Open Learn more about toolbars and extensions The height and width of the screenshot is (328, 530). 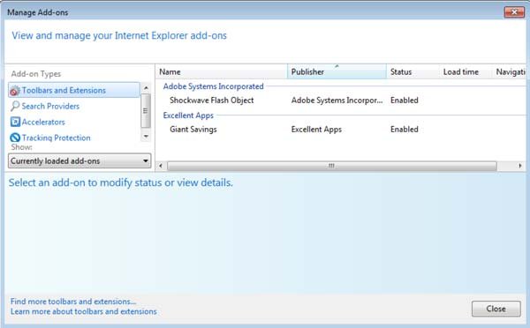point(84,311)
